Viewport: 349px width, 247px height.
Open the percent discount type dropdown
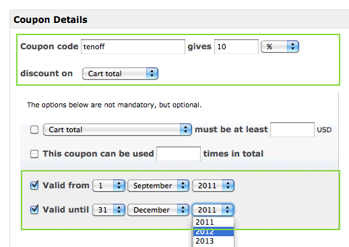tap(280, 47)
